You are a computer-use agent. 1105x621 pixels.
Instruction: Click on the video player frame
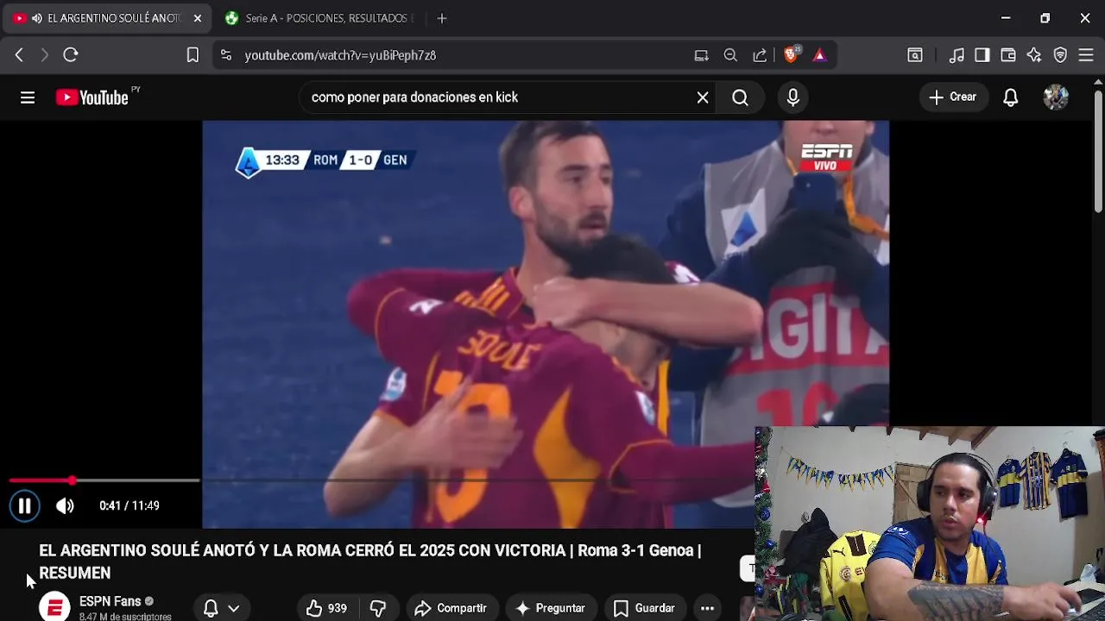(x=546, y=324)
